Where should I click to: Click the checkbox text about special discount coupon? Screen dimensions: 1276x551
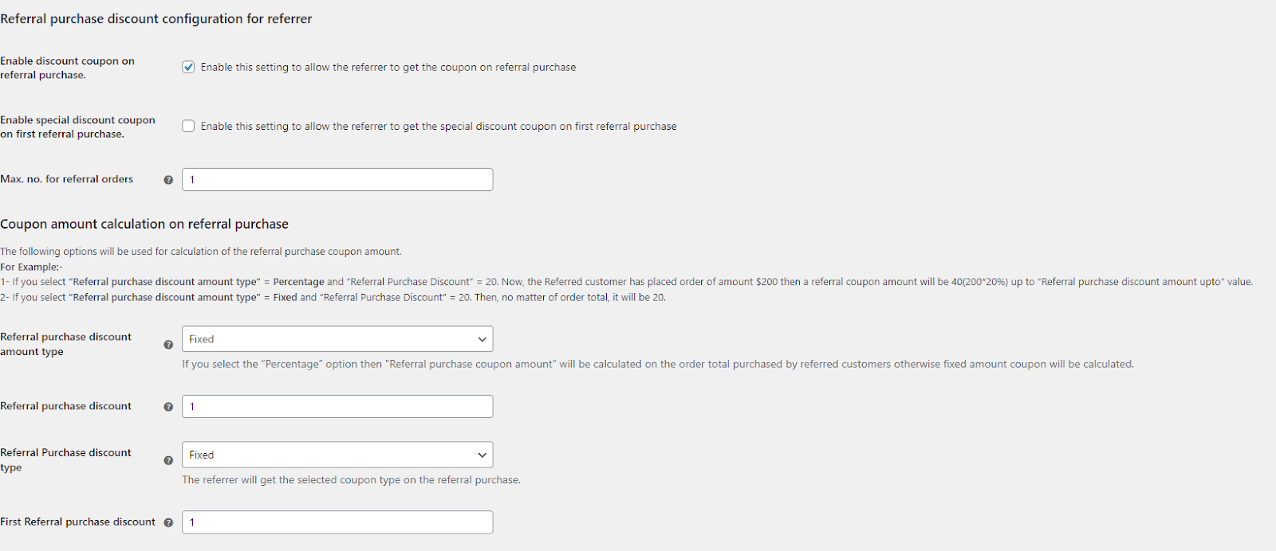click(x=439, y=127)
